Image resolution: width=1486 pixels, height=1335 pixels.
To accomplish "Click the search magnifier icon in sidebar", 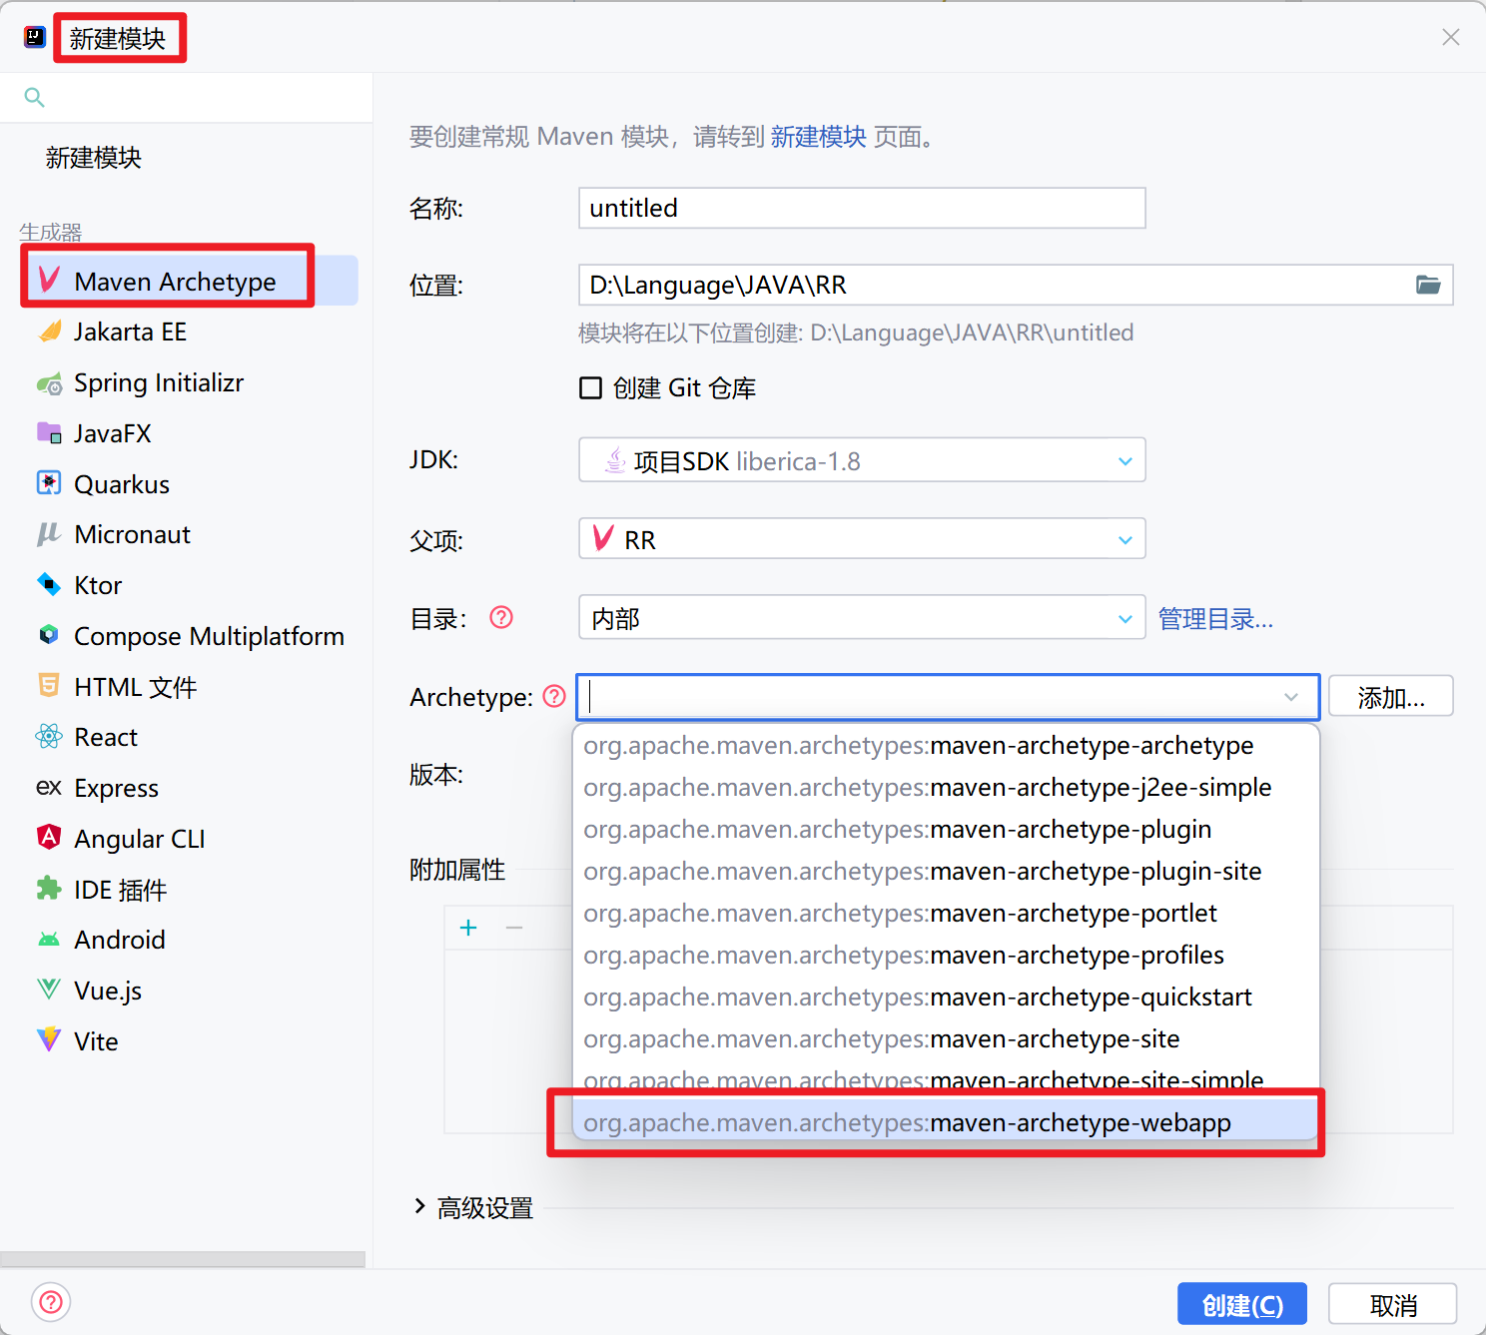I will tap(34, 98).
